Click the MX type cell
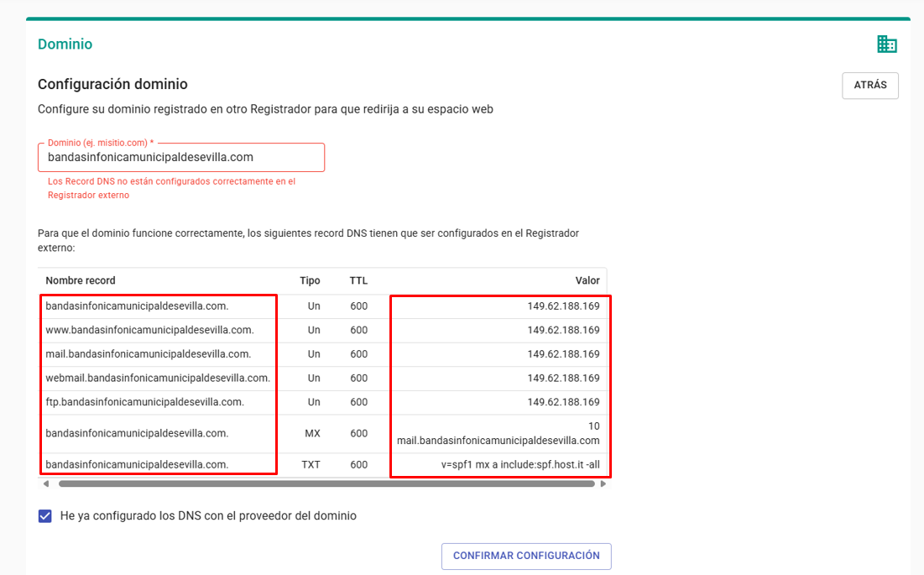924x575 pixels. tap(312, 434)
